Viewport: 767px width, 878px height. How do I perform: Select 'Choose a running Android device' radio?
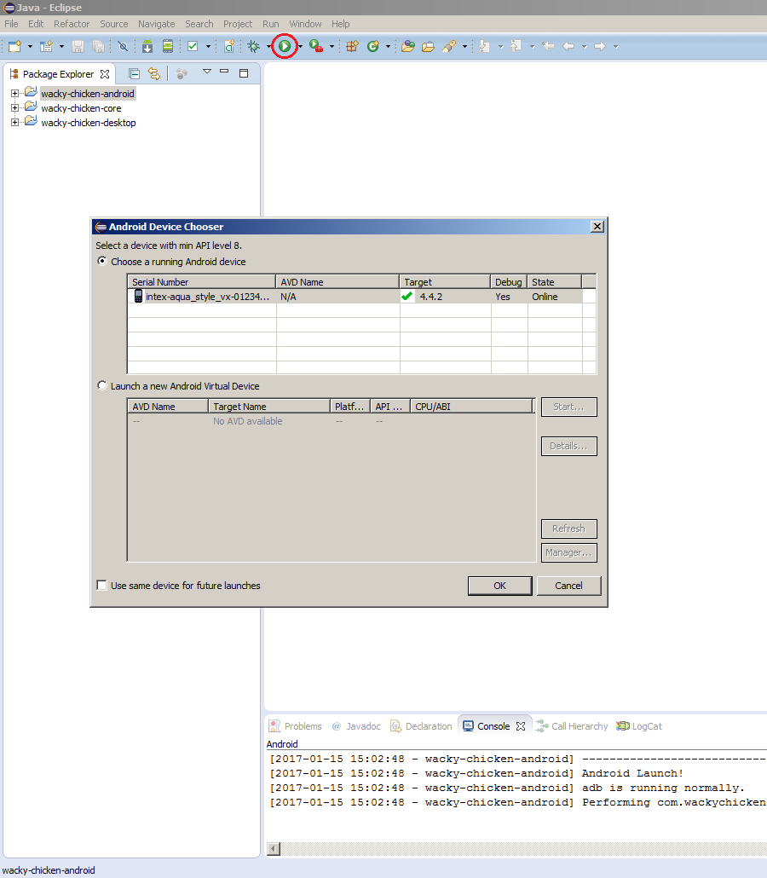click(x=102, y=262)
